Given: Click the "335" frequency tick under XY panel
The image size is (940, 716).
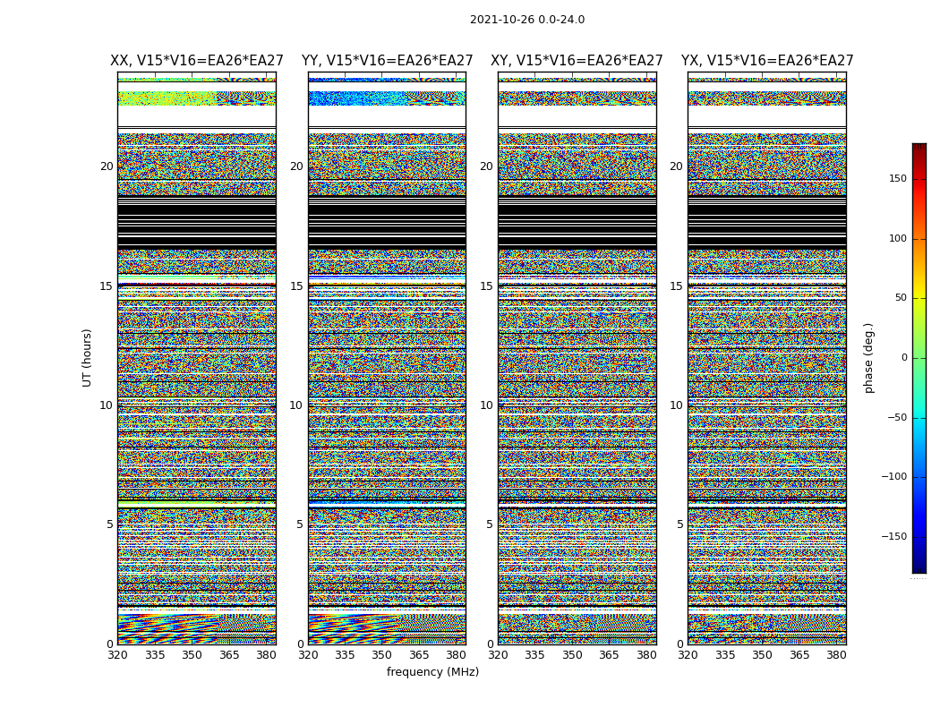Looking at the screenshot, I should tap(534, 655).
